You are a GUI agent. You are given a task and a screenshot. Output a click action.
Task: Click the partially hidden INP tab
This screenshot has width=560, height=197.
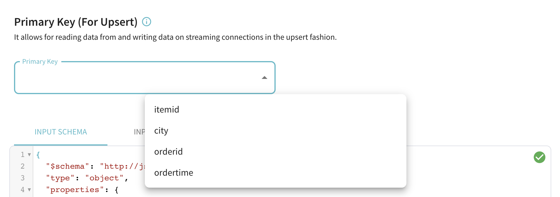click(x=140, y=132)
